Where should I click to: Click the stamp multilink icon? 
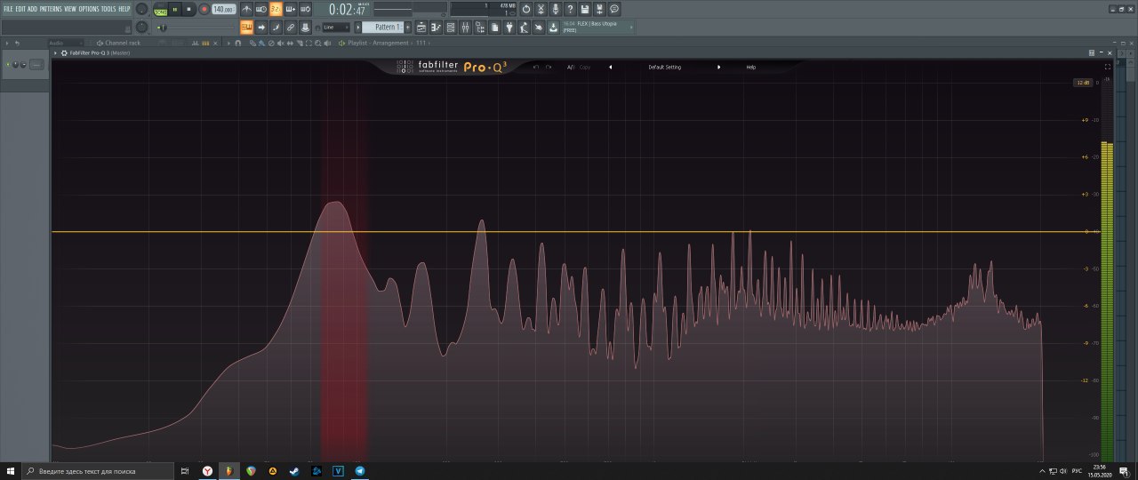pyautogui.click(x=305, y=28)
